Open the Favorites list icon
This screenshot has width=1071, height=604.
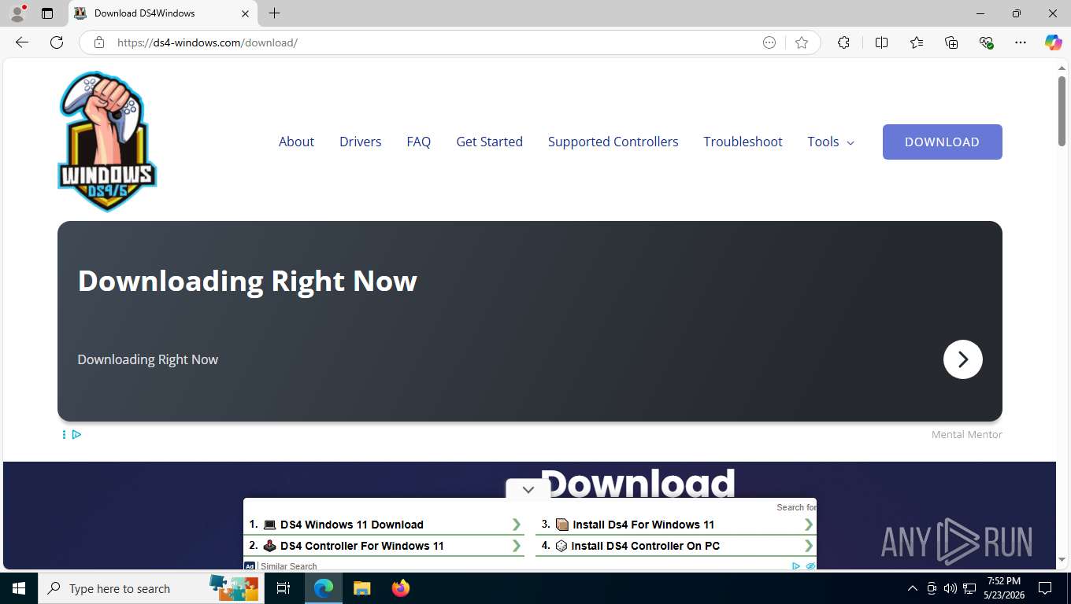coord(917,42)
